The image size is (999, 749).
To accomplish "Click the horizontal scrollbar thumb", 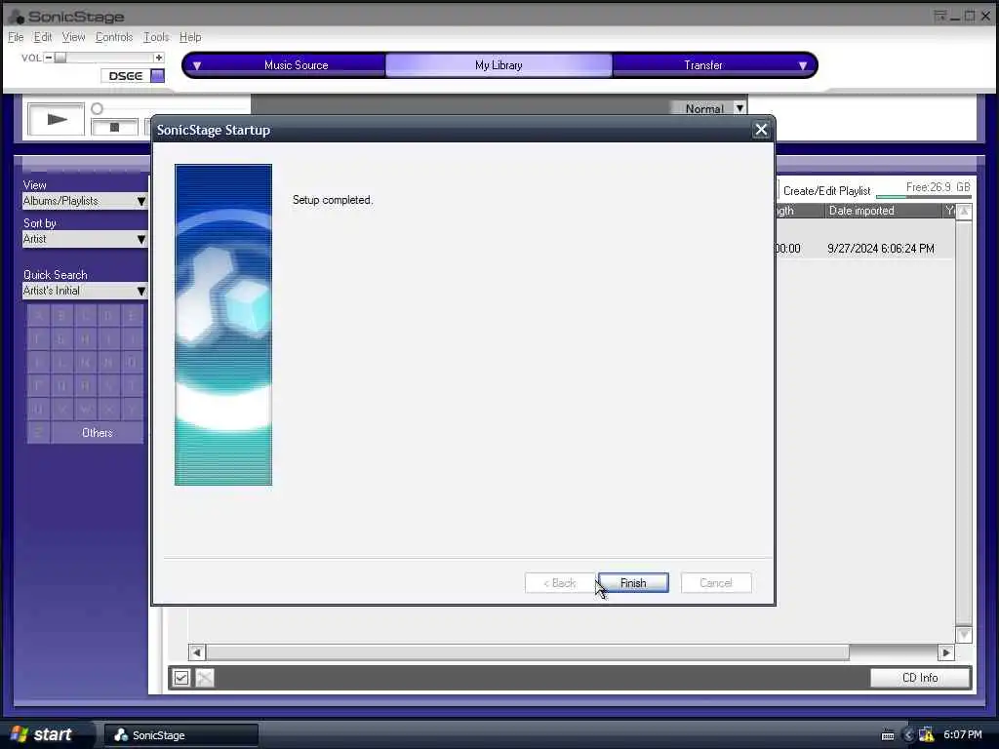I will coord(528,652).
